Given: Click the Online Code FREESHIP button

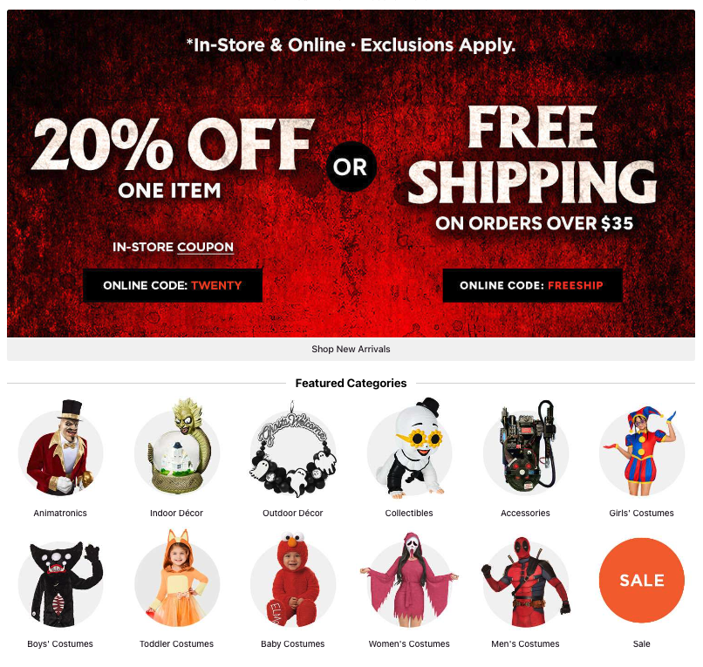Looking at the screenshot, I should pos(532,285).
